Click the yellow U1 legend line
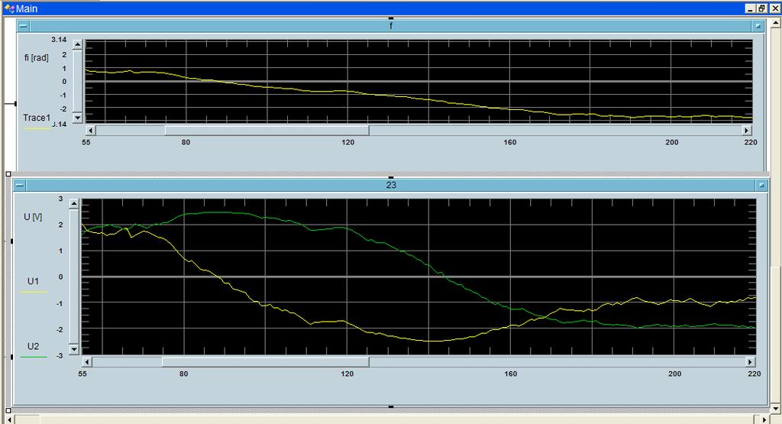Viewport: 782px width, 424px height. click(x=34, y=292)
